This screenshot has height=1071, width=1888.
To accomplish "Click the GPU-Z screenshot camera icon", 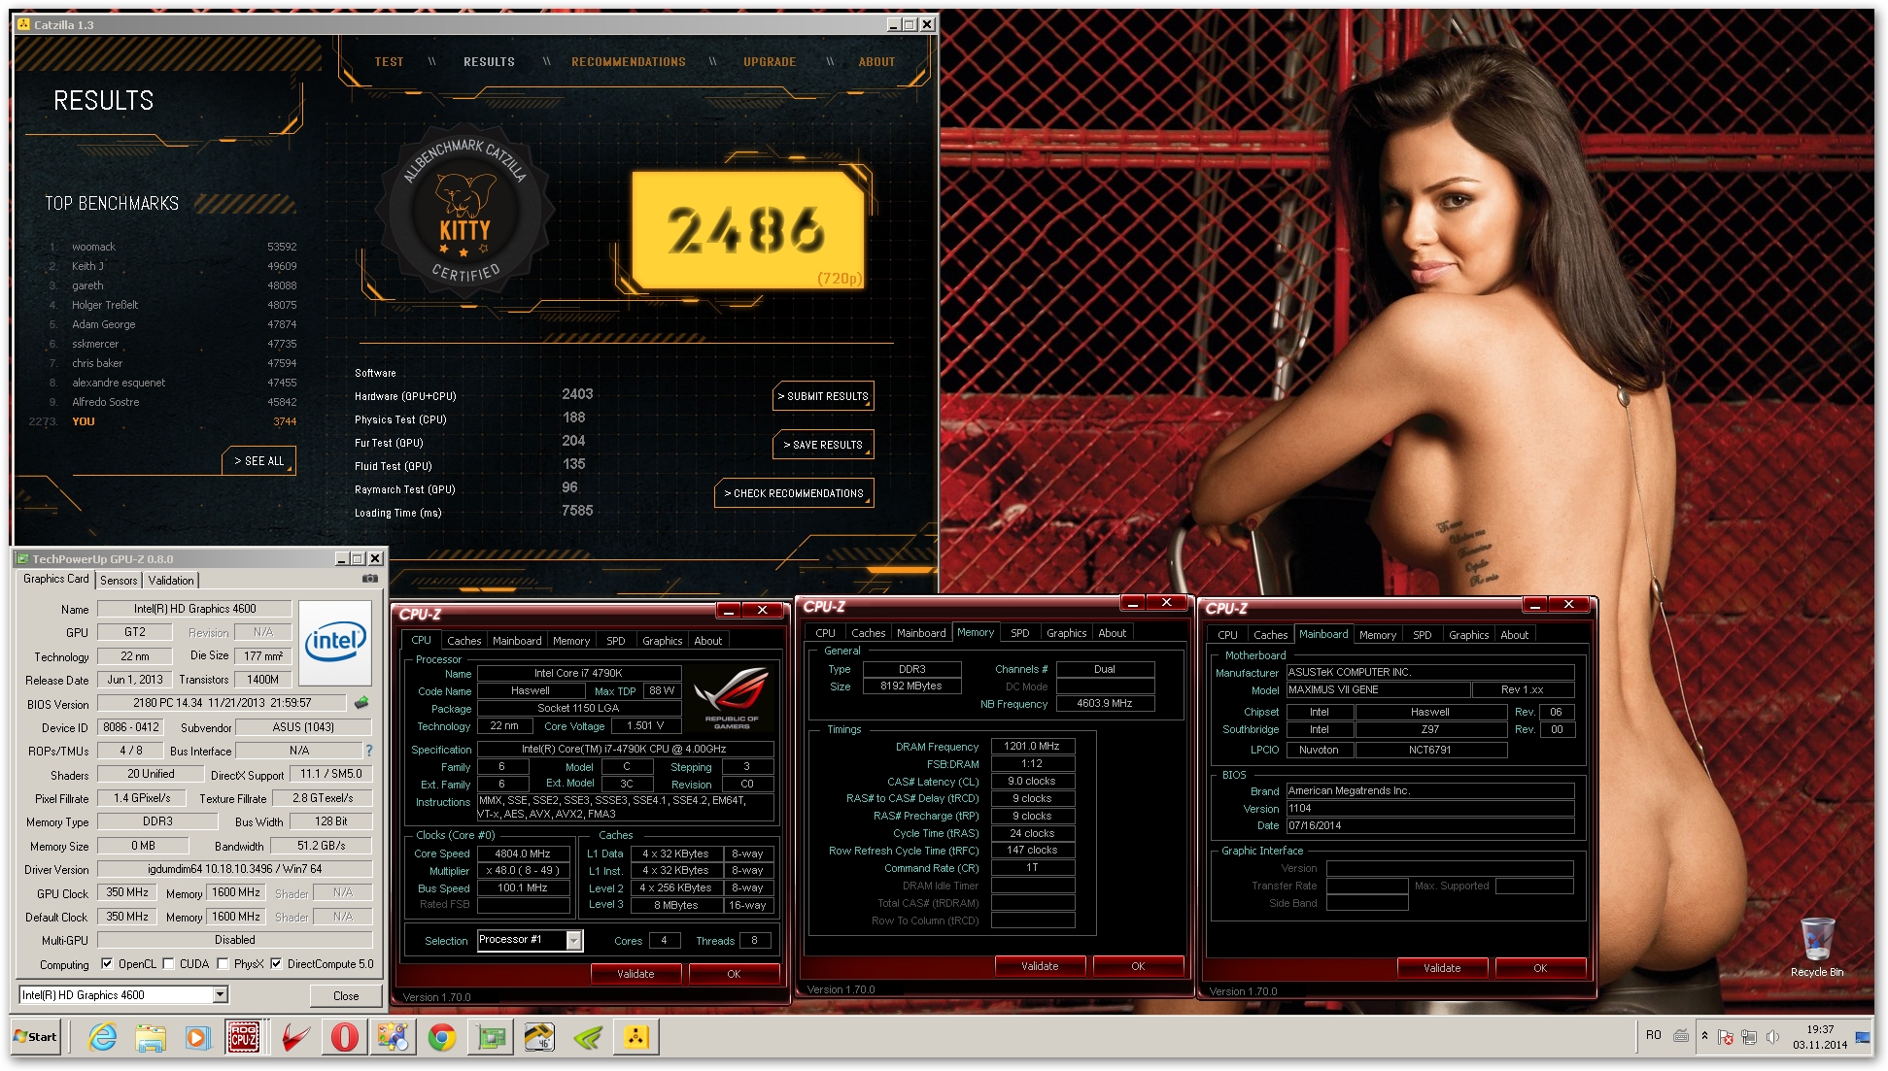I will point(370,579).
